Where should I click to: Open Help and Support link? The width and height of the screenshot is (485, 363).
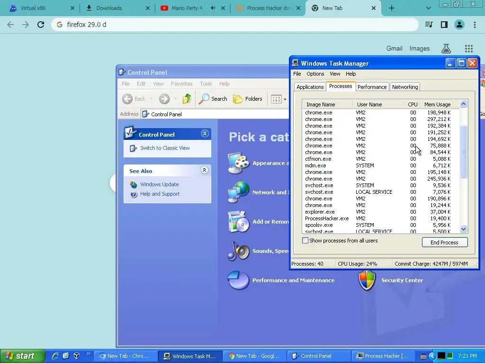(x=160, y=194)
